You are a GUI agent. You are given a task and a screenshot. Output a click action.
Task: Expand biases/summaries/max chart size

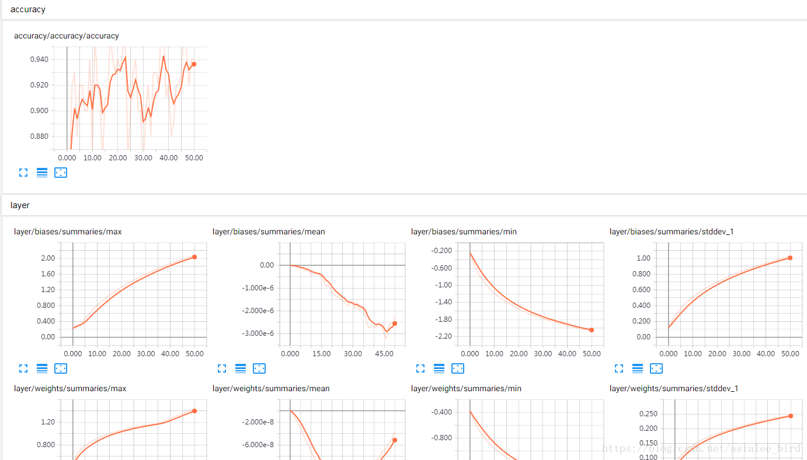[x=23, y=368]
